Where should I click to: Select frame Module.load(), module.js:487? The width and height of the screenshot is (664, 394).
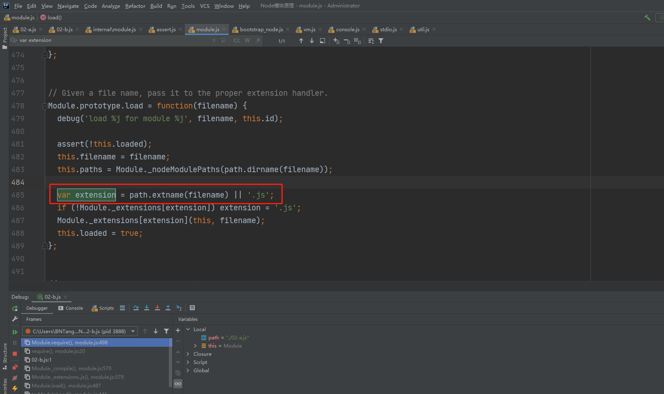[x=95, y=386]
